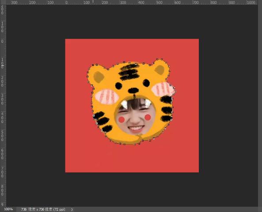Viewport: 262px width, 212px height.
Task: Click the path anchor point atop the right ear
Action: (162, 59)
